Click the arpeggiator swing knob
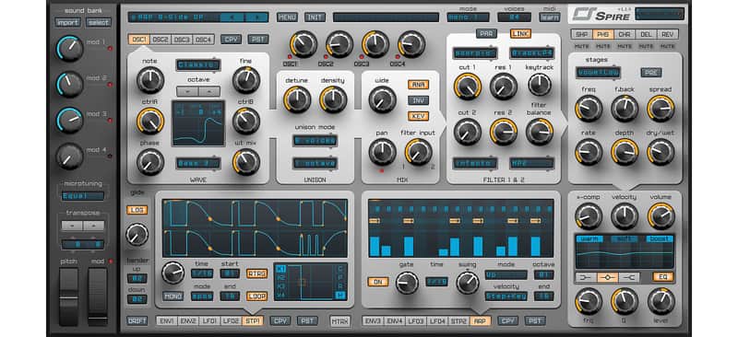Image resolution: width=738 pixels, height=337 pixels. [x=468, y=282]
